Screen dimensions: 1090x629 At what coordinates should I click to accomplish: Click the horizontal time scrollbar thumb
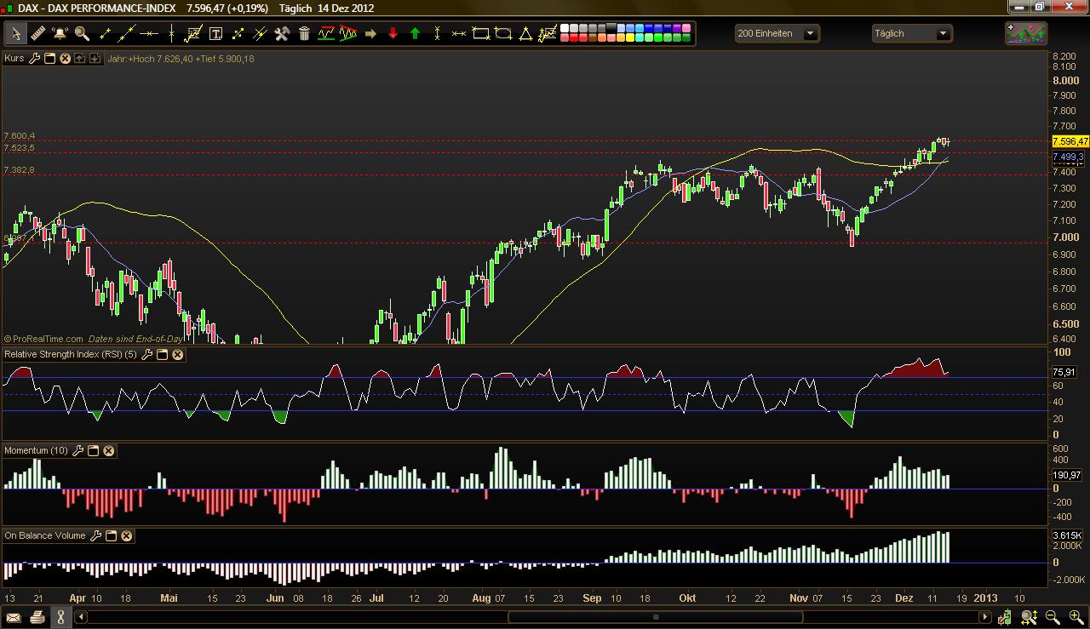655,617
